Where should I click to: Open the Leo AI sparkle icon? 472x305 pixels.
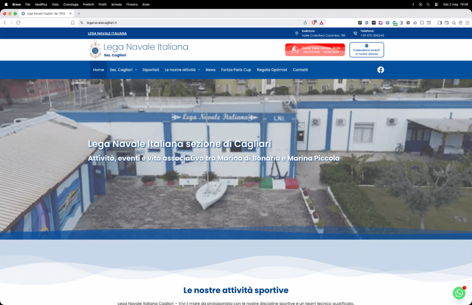[x=454, y=23]
